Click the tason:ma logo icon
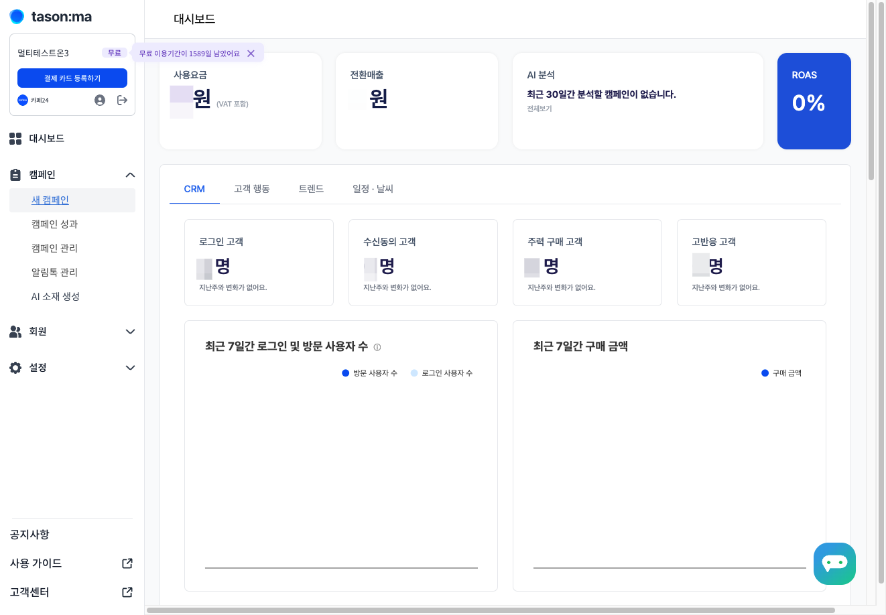Screen dimensions: 886x615 pyautogui.click(x=17, y=17)
